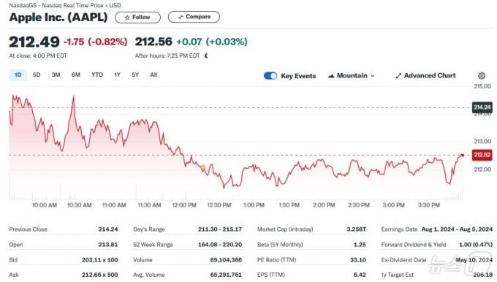
Task: Click the 3:30 PM time axis label
Action: click(x=429, y=205)
